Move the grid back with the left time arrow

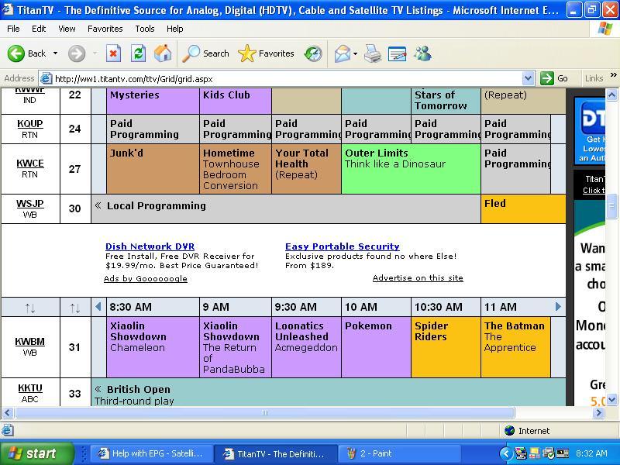coord(98,306)
